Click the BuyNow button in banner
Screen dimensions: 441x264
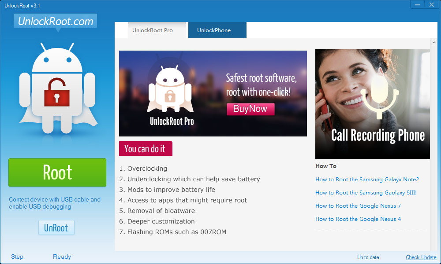click(x=250, y=109)
